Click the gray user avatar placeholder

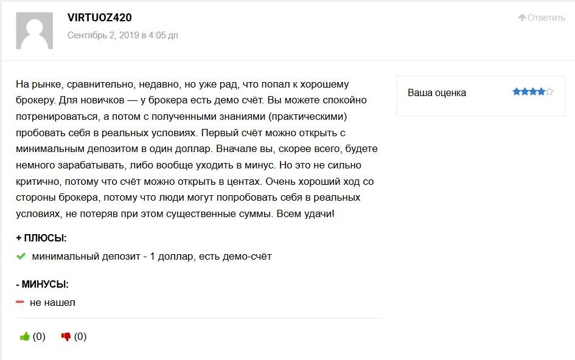coord(35,31)
